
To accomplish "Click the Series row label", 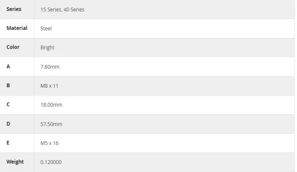I will [x=14, y=9].
